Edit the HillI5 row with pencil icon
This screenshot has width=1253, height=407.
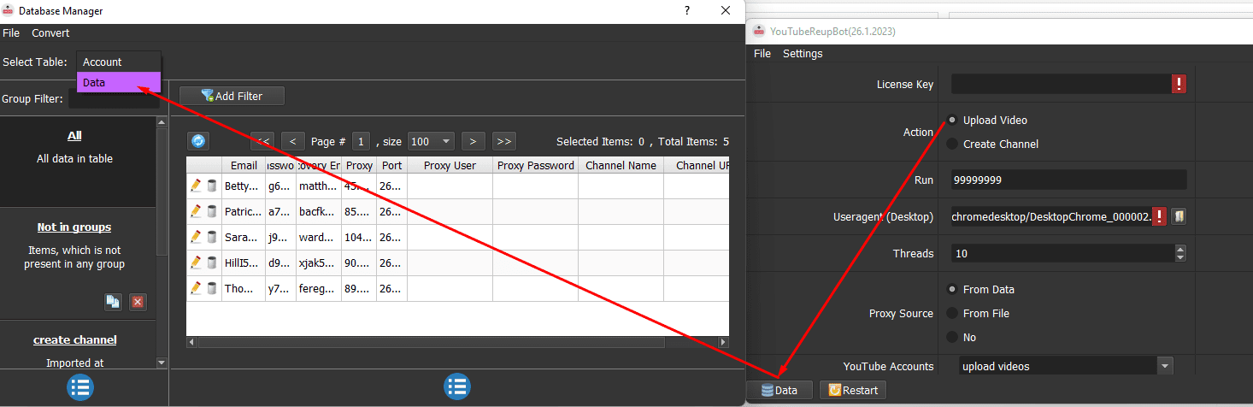(x=197, y=262)
